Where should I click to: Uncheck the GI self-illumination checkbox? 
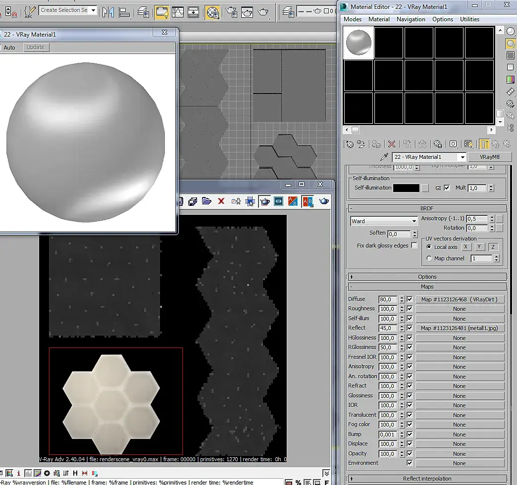click(x=447, y=188)
